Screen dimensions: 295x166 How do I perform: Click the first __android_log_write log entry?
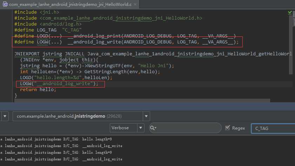61,146
